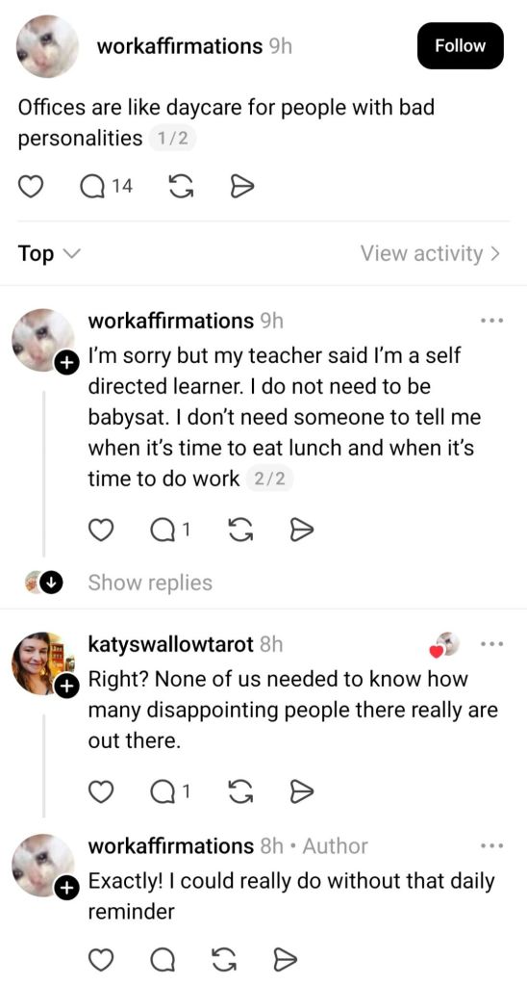Like the self directed learner reply
527x985 pixels.
(98, 531)
